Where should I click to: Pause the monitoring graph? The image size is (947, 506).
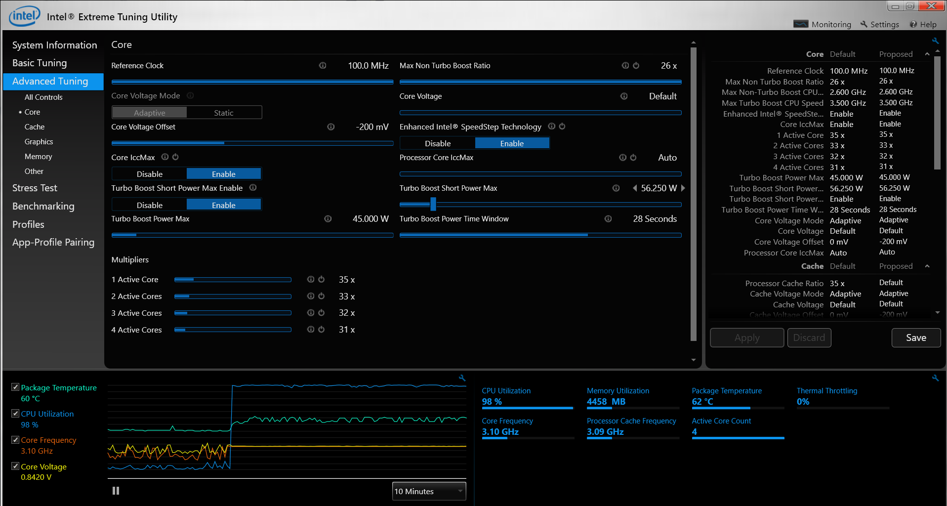(116, 491)
